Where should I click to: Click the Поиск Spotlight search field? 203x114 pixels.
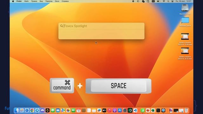(x=101, y=26)
